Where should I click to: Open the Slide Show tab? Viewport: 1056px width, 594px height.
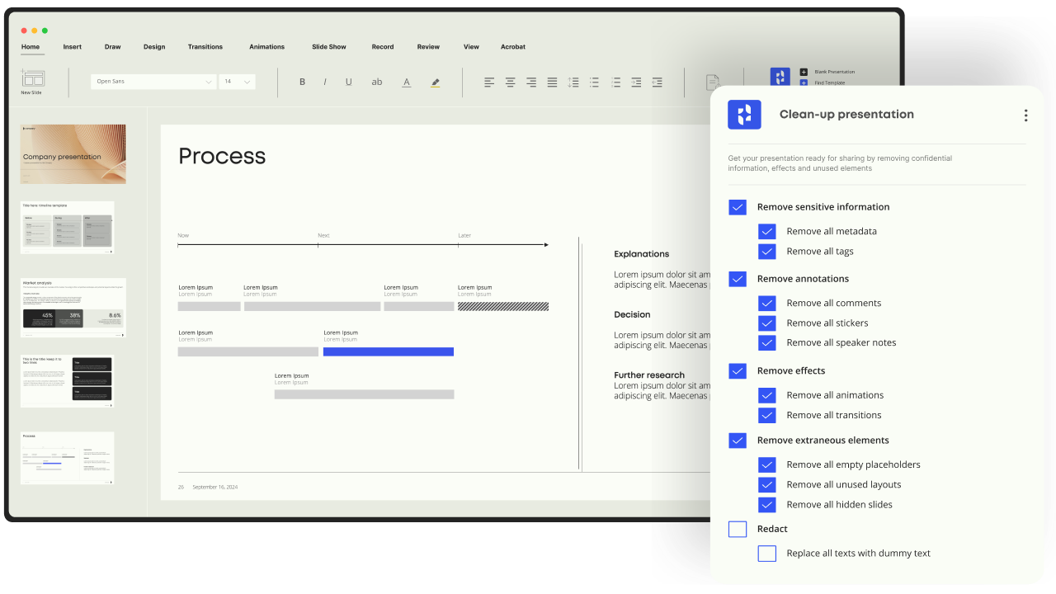(x=329, y=47)
